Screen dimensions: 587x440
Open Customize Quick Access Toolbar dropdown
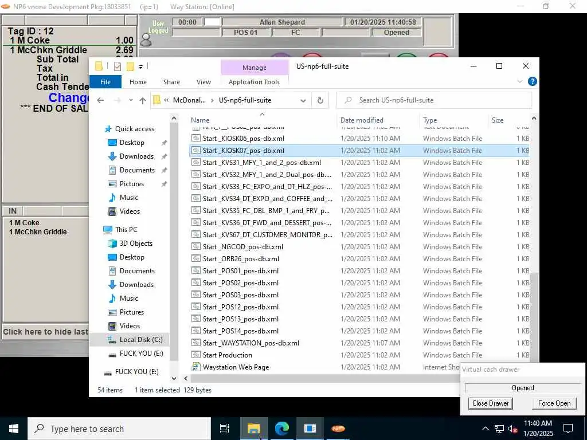click(x=141, y=66)
